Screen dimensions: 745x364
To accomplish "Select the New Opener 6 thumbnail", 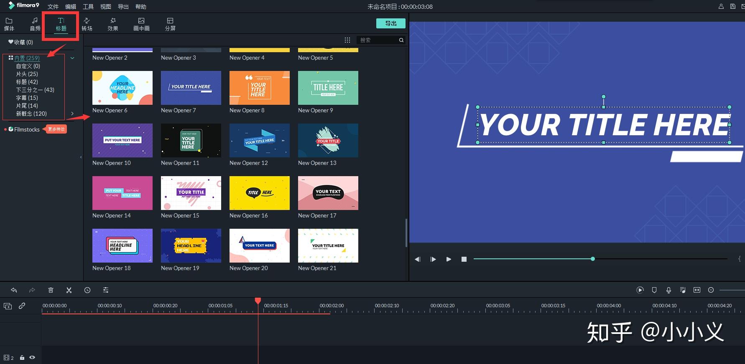I will click(122, 88).
